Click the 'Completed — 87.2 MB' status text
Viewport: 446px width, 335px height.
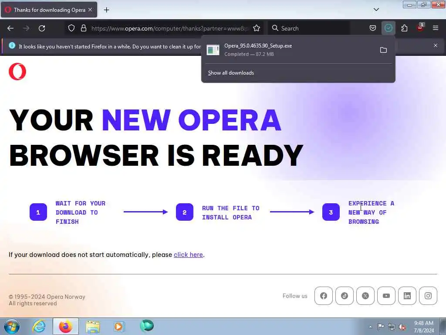(x=249, y=54)
